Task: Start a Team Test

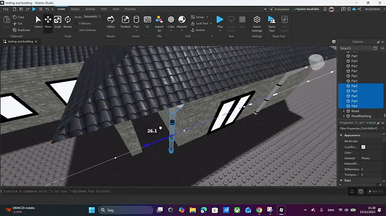Action: point(271,24)
